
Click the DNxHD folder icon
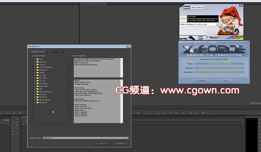pyautogui.click(x=38, y=73)
